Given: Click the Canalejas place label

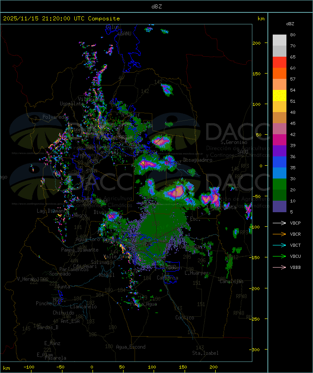Looking at the screenshot, I should 232,281.
